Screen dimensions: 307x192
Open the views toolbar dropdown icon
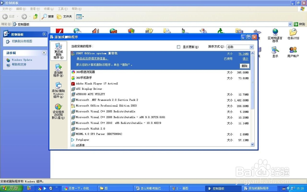(x=80, y=17)
